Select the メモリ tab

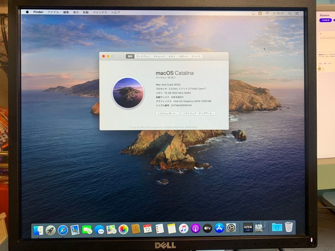172,57
